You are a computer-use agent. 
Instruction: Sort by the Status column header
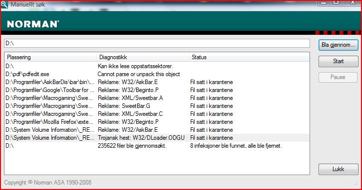tap(249, 57)
